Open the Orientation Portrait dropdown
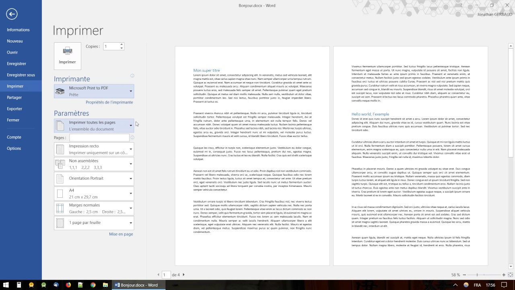 point(94,178)
